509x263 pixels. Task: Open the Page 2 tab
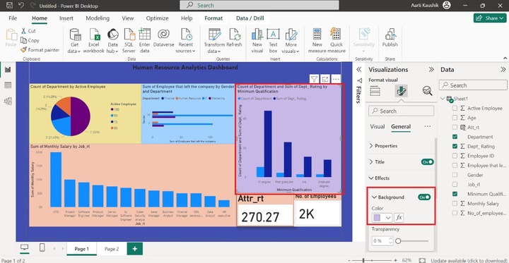pyautogui.click(x=112, y=249)
